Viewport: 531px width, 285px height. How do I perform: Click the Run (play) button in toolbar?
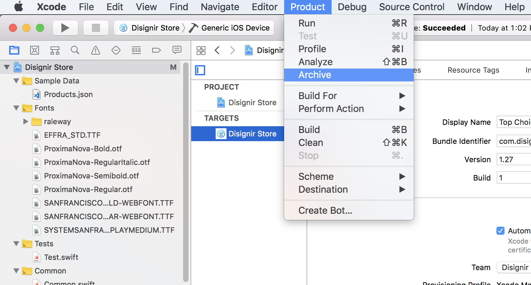click(65, 28)
